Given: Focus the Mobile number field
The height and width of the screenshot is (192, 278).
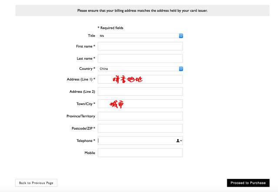Looking at the screenshot, I should coord(140,153).
